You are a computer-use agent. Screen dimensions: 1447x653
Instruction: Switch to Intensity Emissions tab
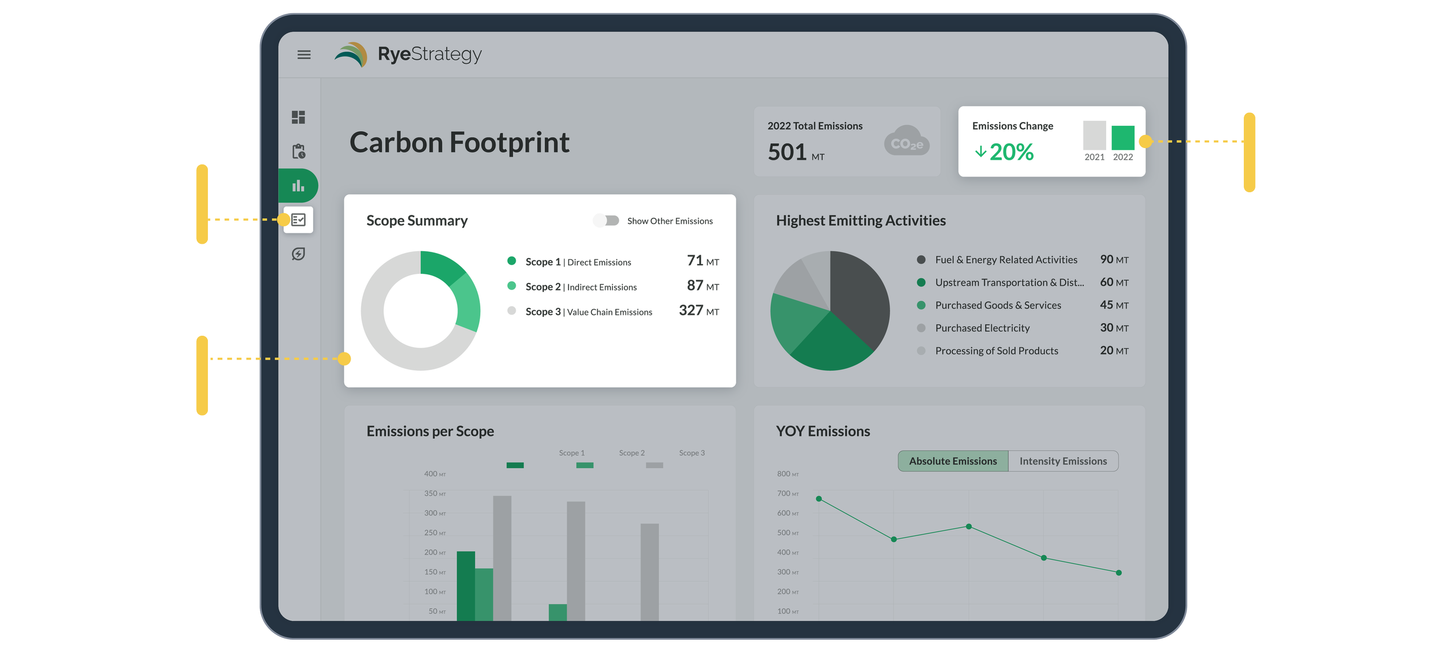point(1063,461)
